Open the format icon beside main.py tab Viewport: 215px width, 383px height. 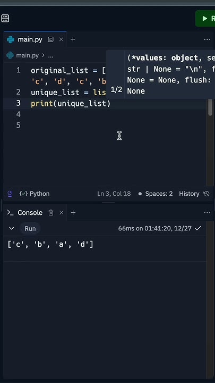(51, 39)
